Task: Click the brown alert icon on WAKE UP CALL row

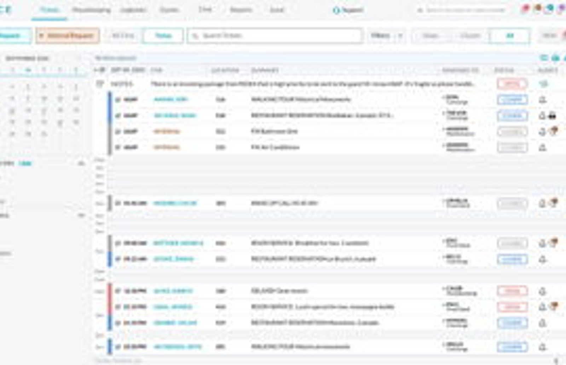Action: pyautogui.click(x=554, y=203)
